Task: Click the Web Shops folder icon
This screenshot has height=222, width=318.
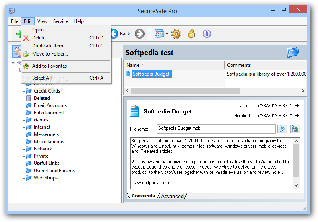Action: tap(29, 178)
